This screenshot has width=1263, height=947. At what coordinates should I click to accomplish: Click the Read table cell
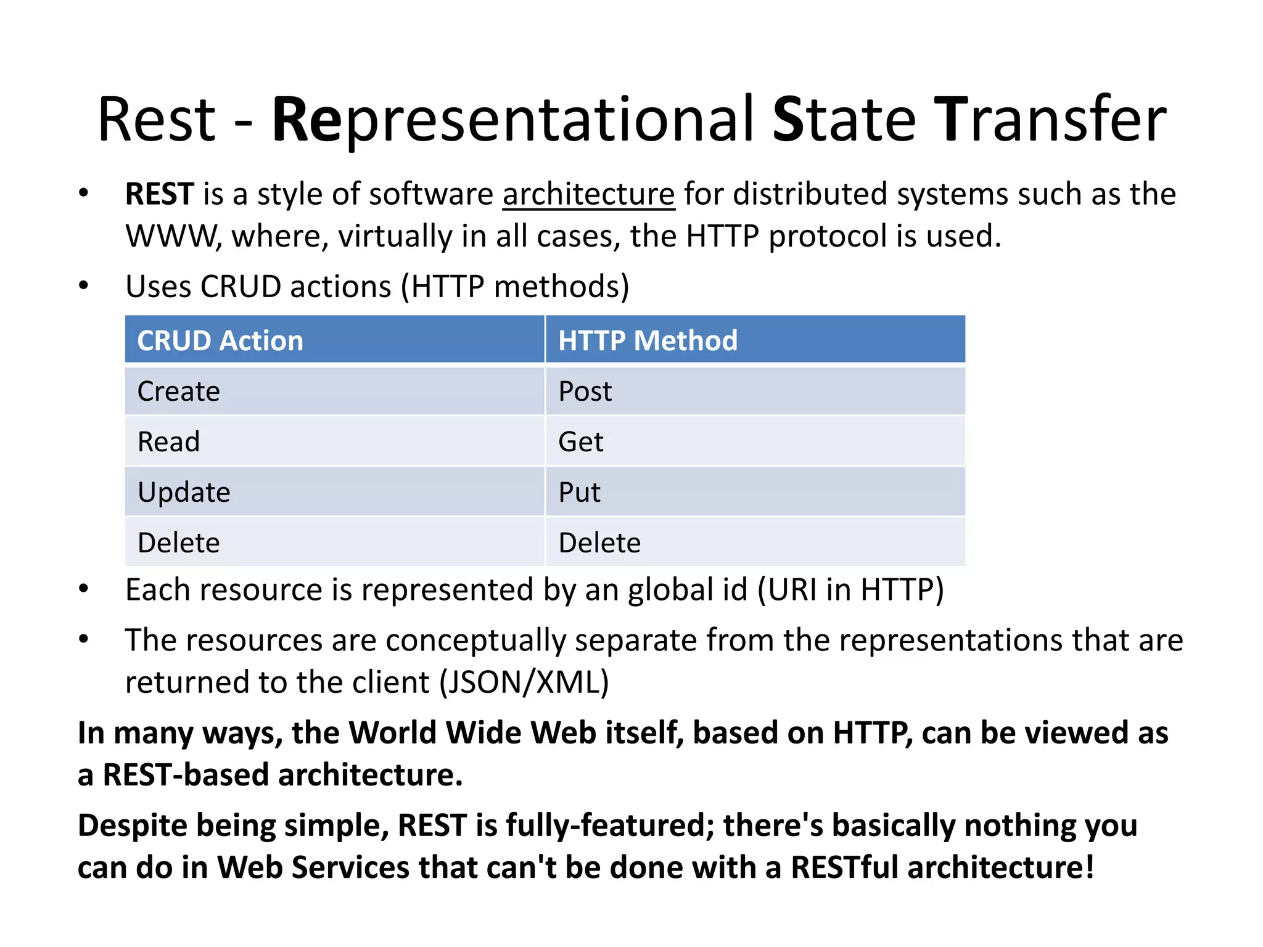(x=169, y=441)
